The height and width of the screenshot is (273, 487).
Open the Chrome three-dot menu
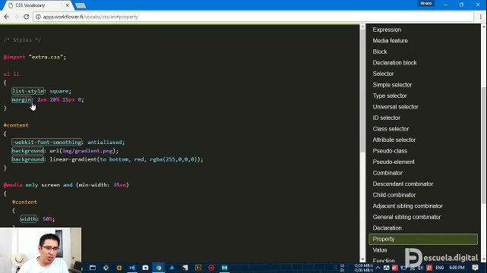(480, 17)
